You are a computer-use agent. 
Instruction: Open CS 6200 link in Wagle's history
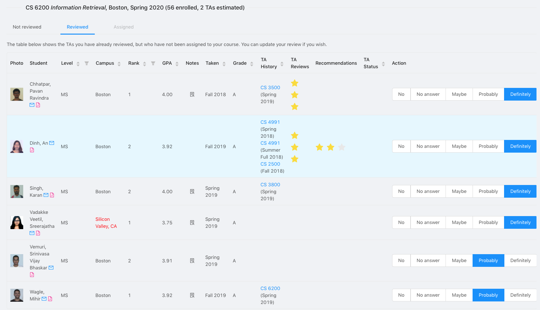(x=270, y=288)
